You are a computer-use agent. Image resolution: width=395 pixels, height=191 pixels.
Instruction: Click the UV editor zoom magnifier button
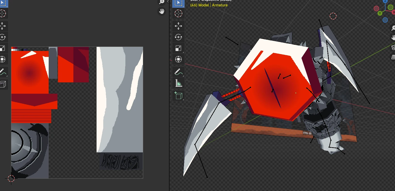pyautogui.click(x=162, y=2)
